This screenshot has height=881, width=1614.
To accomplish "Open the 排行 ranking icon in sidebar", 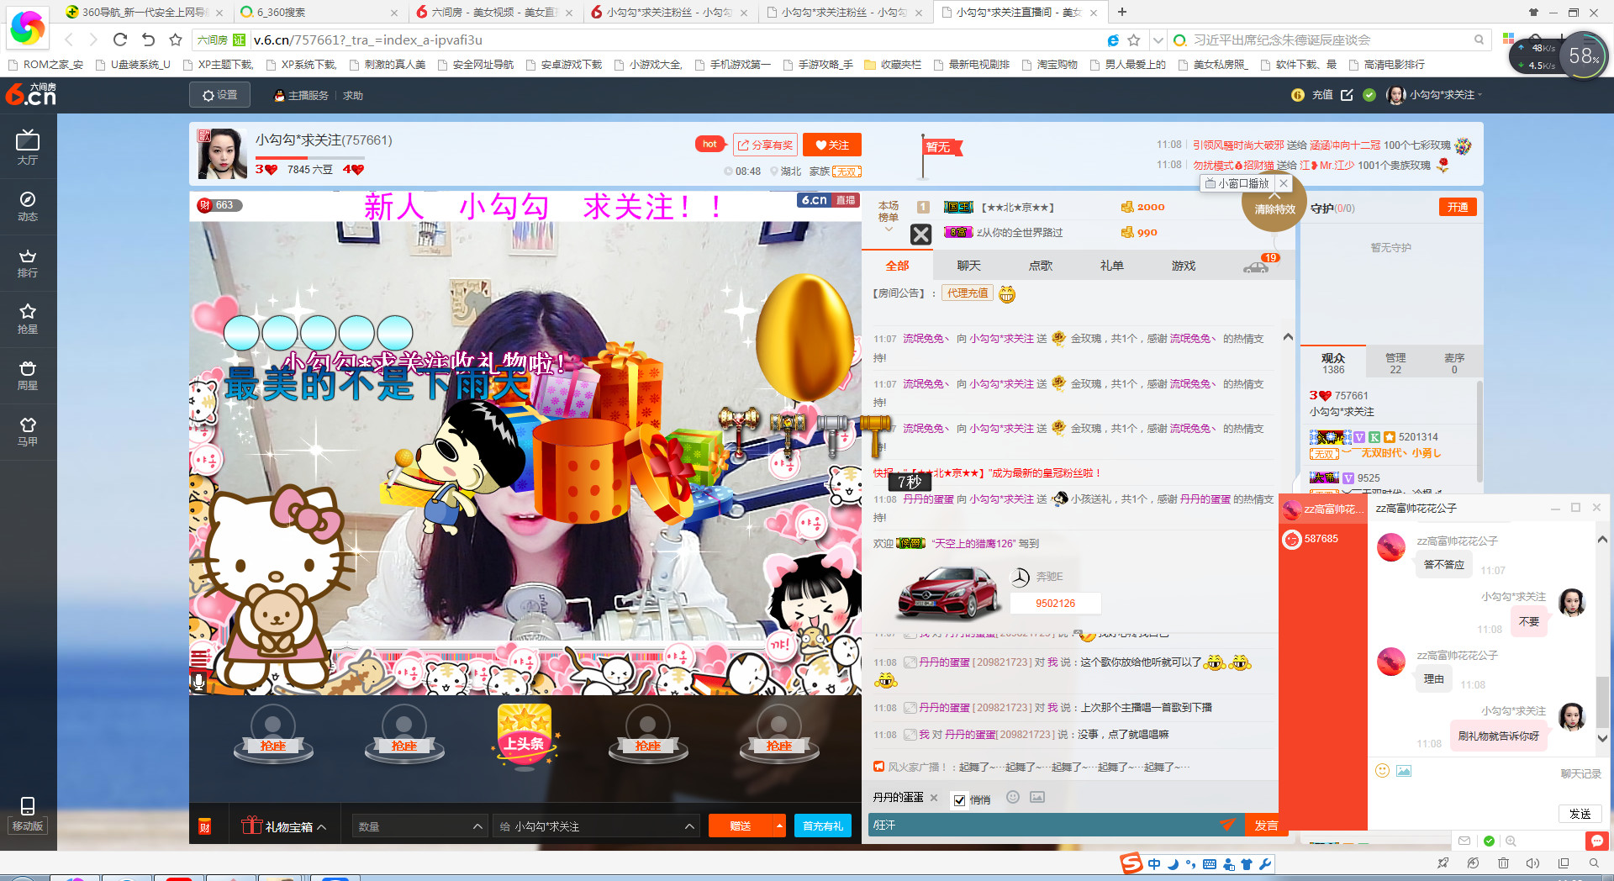I will click(x=28, y=262).
